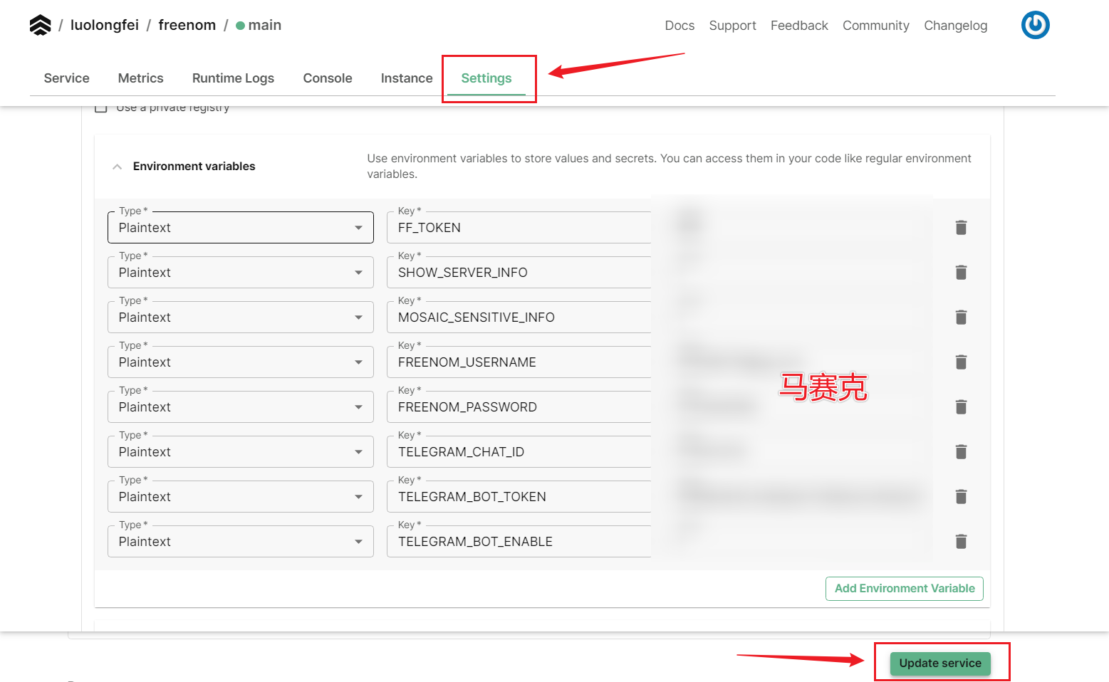Collapse the Environment variables section
The image size is (1109, 682).
[x=117, y=166]
